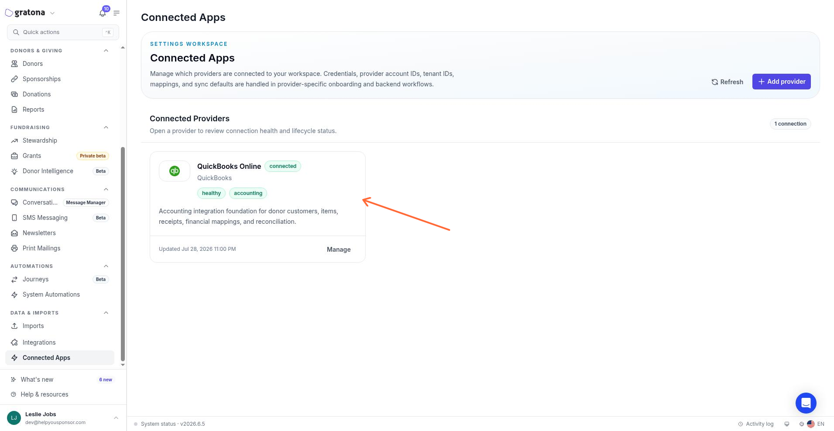
Task: Click the Conversations chat icon
Action: click(14, 202)
